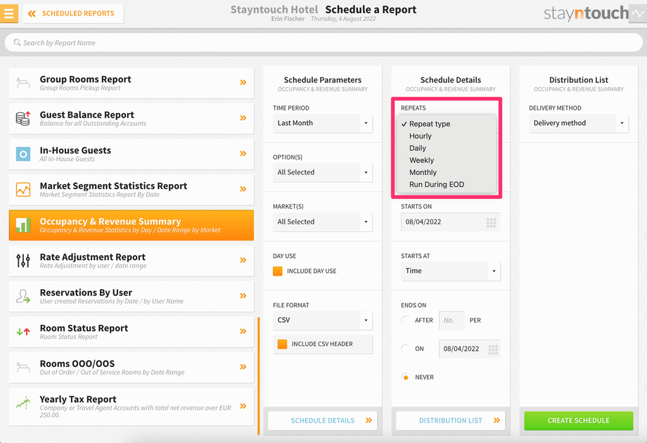Image resolution: width=647 pixels, height=443 pixels.
Task: Open the Option(s) dropdown
Action: 323,172
